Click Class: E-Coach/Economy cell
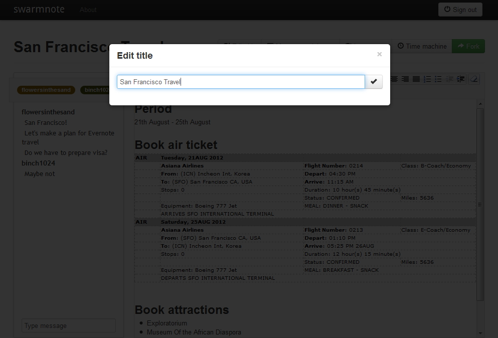498x338 pixels. 438,230
